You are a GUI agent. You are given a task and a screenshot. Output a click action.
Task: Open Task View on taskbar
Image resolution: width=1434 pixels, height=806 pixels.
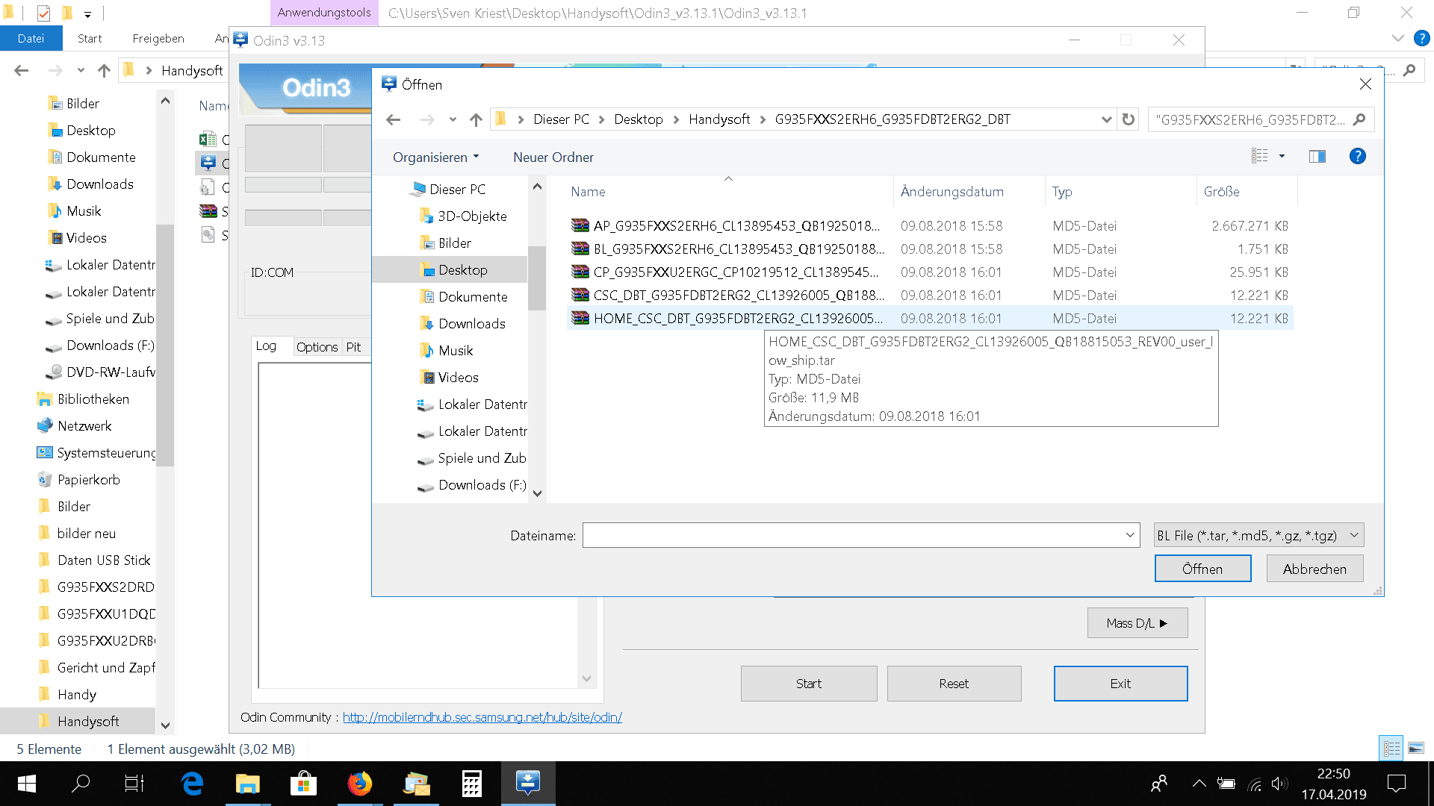tap(134, 784)
